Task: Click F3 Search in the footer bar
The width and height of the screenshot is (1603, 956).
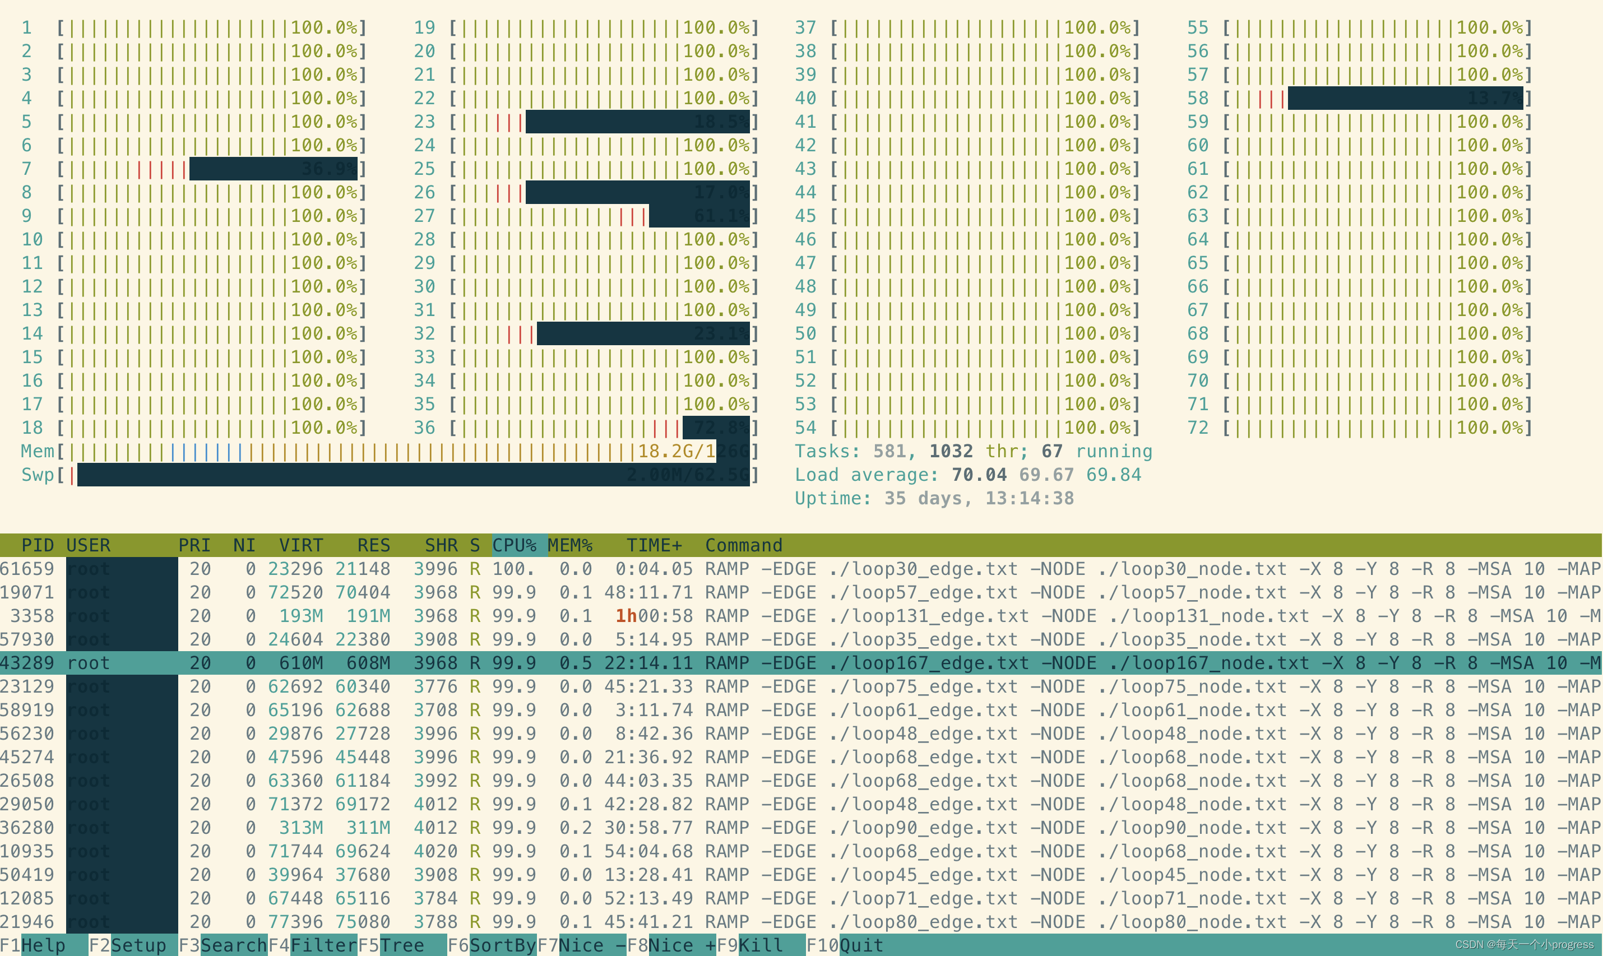Action: point(223,945)
